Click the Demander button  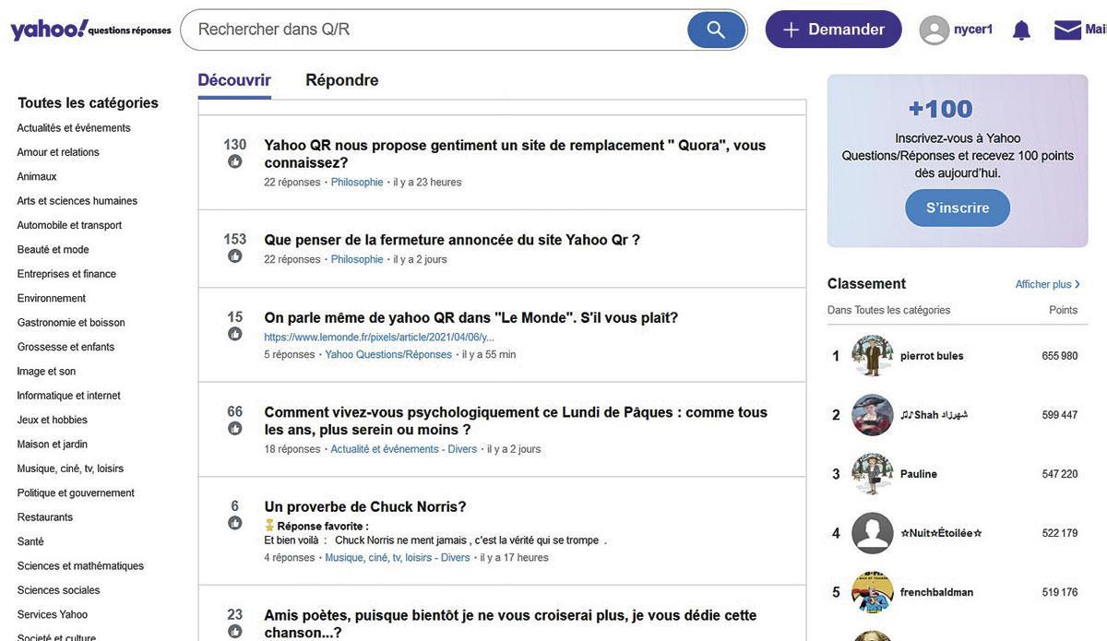(x=833, y=30)
